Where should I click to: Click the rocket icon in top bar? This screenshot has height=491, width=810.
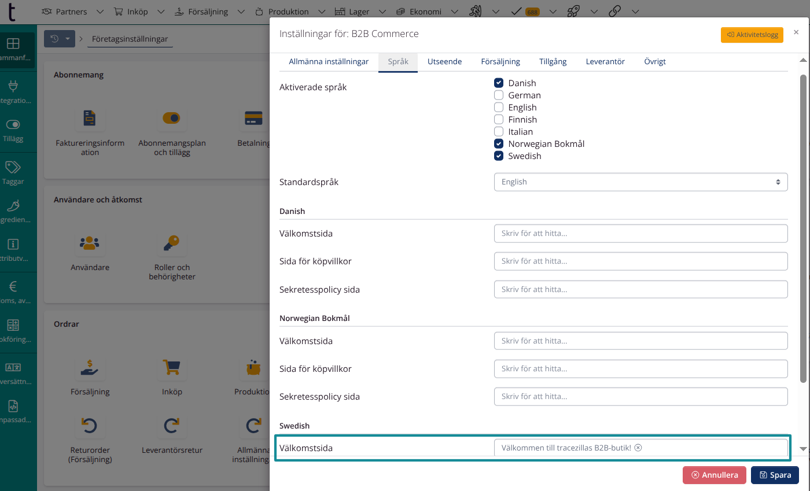click(x=573, y=11)
